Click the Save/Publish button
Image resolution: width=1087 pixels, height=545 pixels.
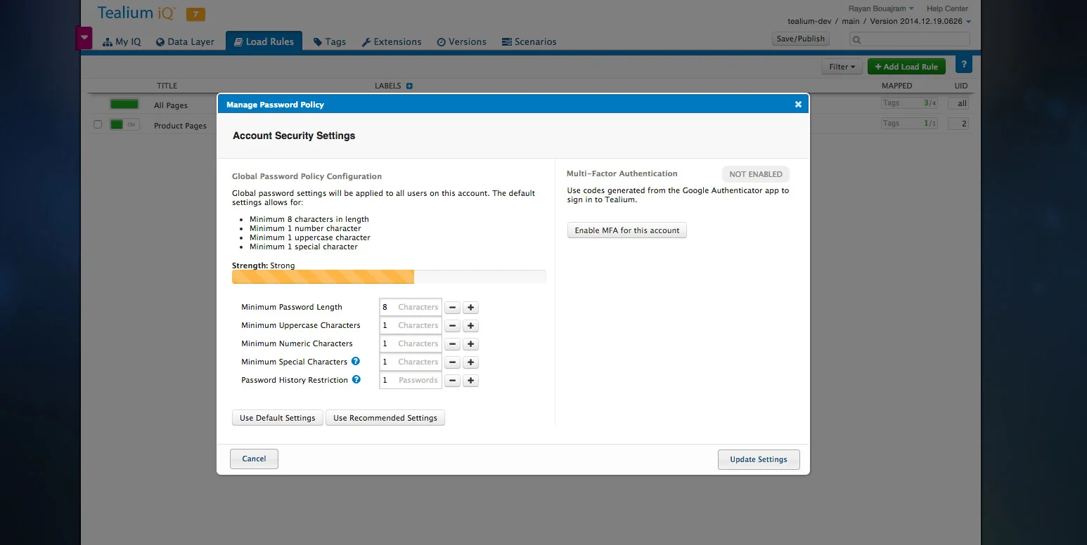click(801, 39)
